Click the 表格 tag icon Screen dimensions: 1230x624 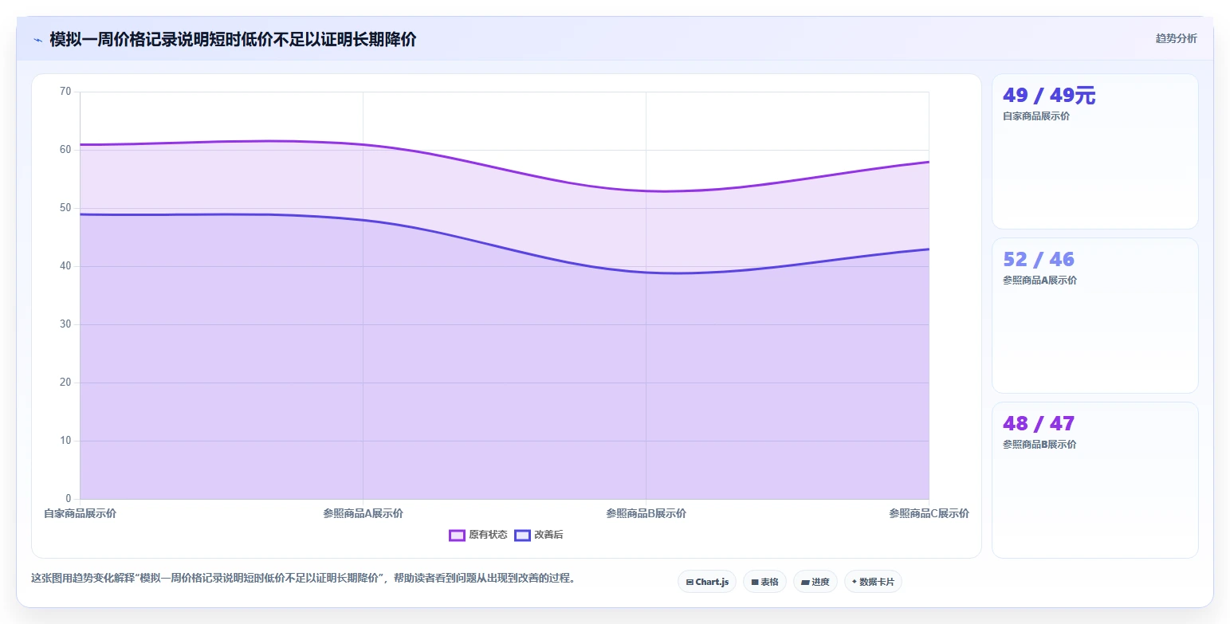tap(755, 583)
